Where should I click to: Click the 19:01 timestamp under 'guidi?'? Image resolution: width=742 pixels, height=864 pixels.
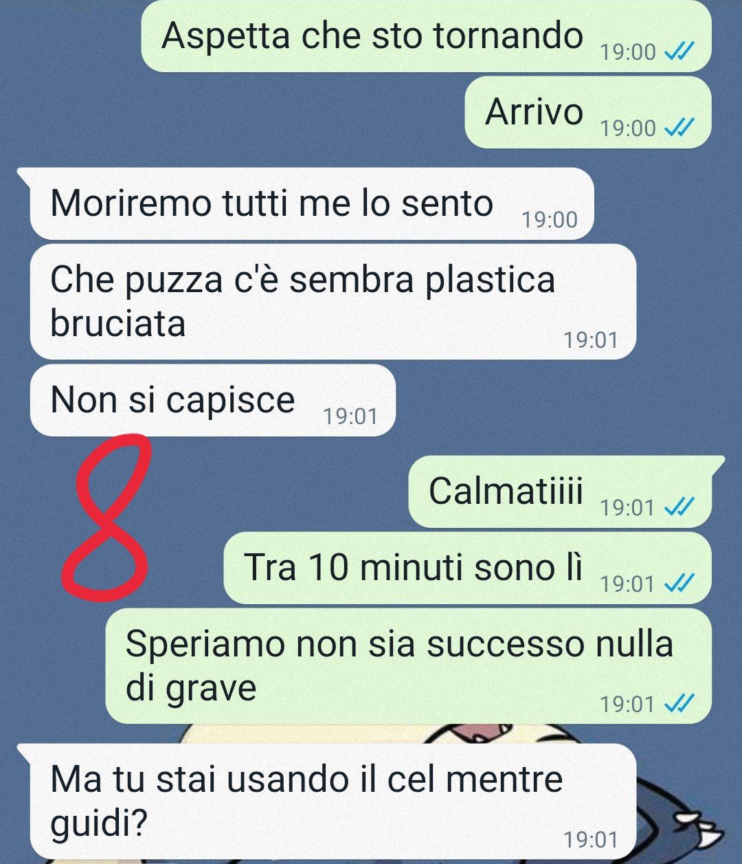[591, 839]
